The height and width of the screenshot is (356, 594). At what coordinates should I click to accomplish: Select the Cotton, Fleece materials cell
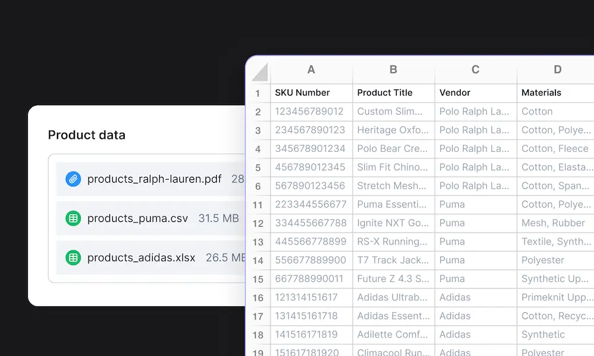click(x=556, y=149)
